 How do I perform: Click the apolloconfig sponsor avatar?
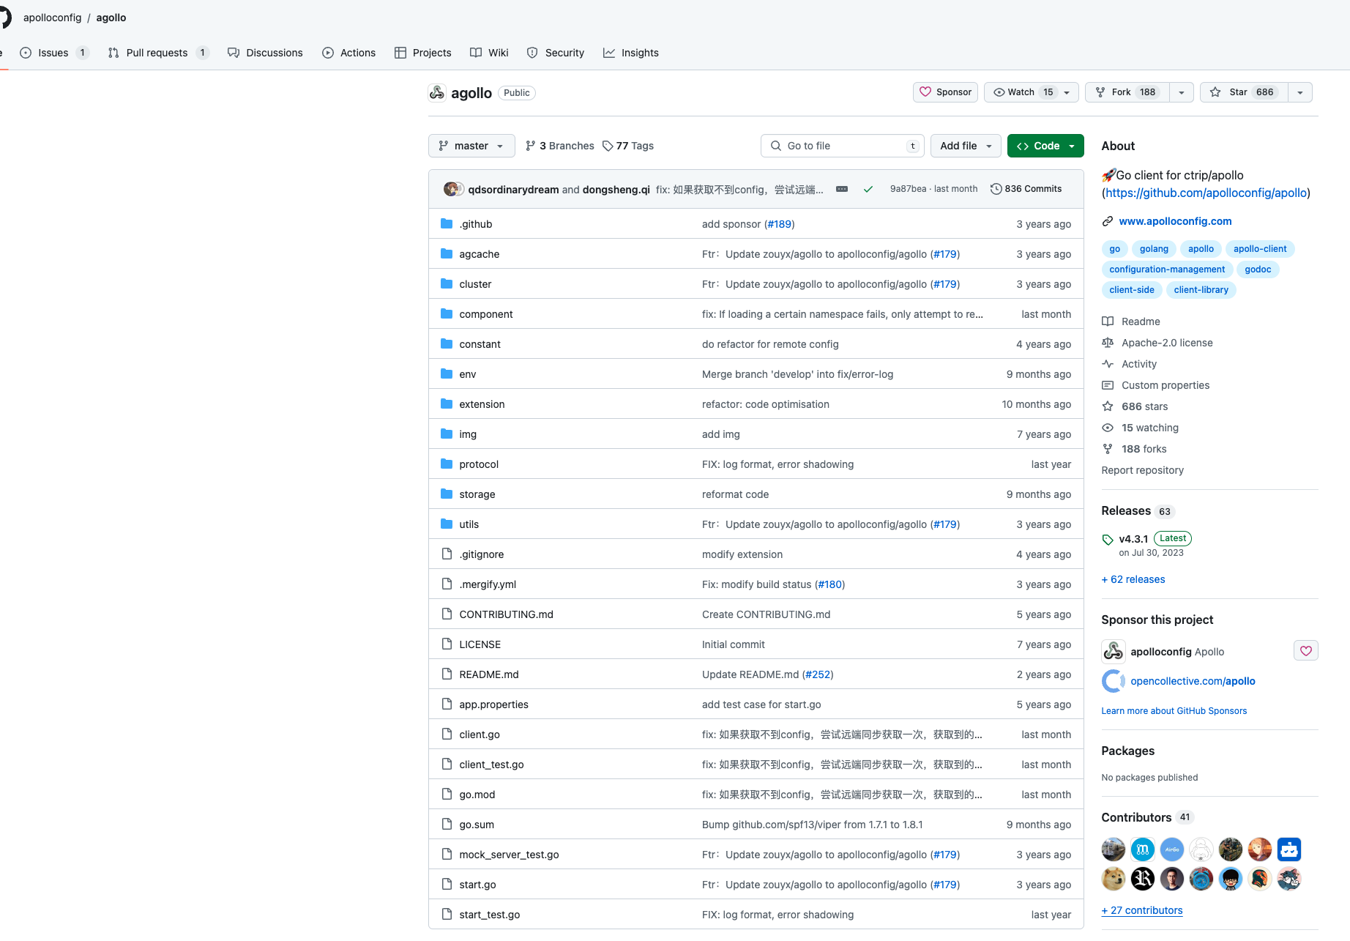(x=1113, y=651)
